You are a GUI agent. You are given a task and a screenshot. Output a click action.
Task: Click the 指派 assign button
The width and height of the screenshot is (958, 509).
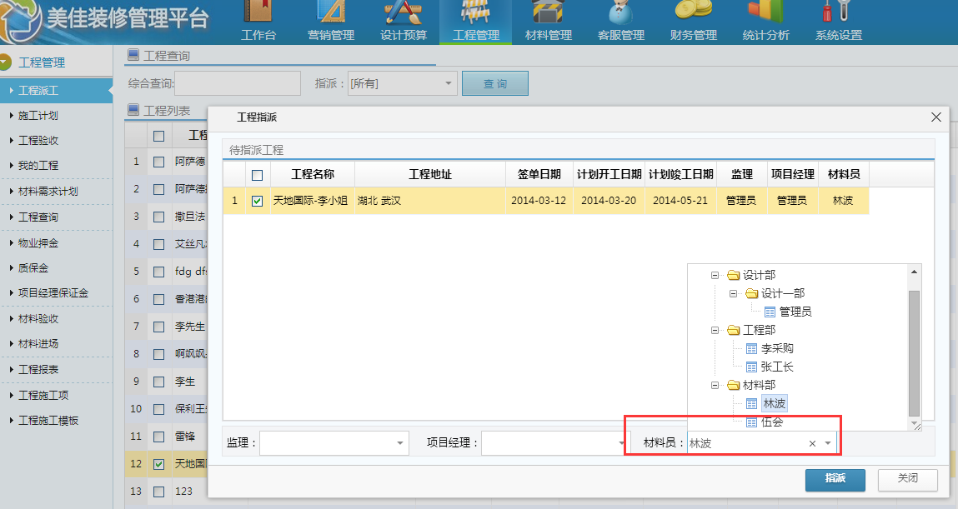pyautogui.click(x=835, y=480)
